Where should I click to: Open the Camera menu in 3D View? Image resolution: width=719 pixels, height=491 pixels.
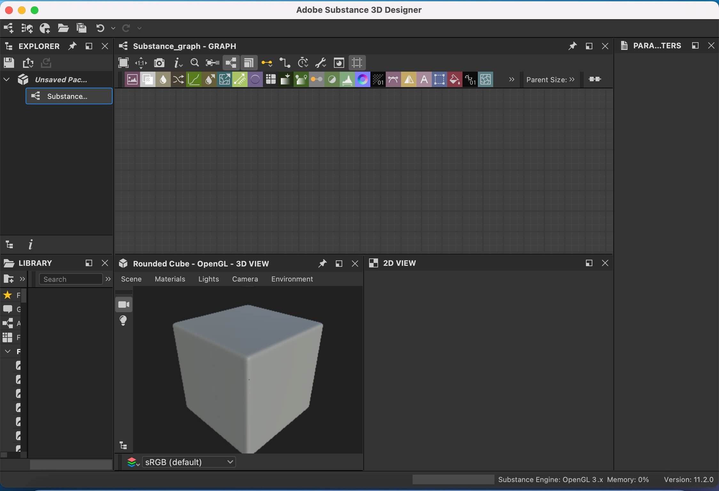[245, 279]
